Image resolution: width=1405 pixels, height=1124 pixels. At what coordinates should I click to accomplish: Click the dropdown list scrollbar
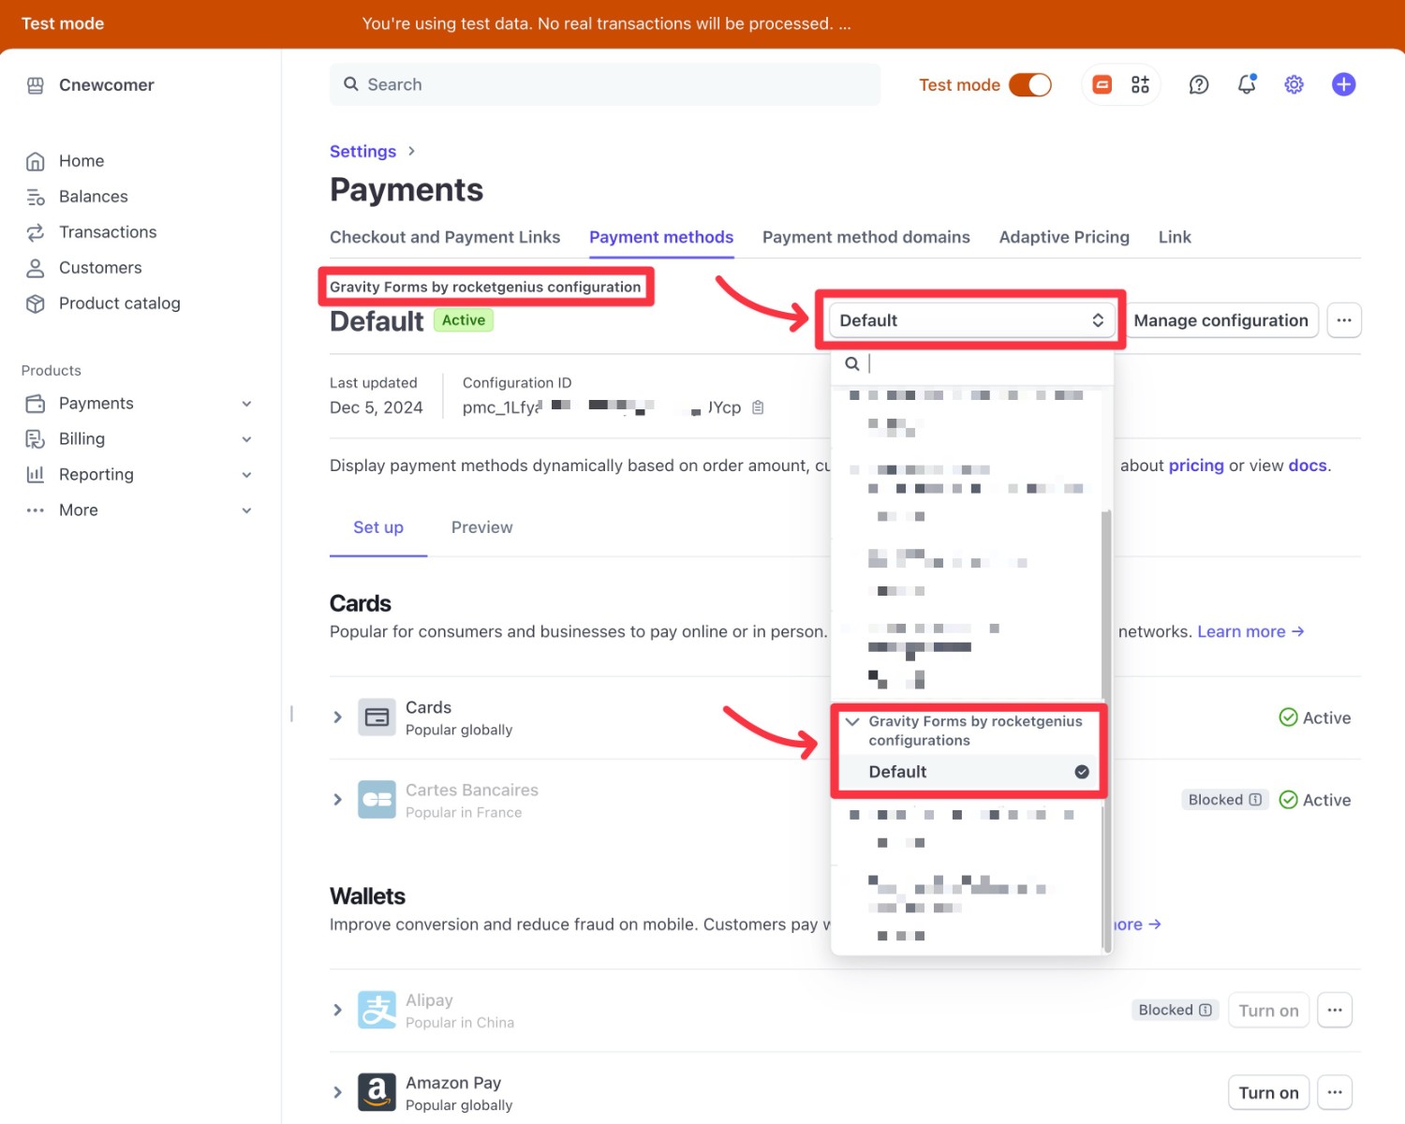click(x=1106, y=731)
